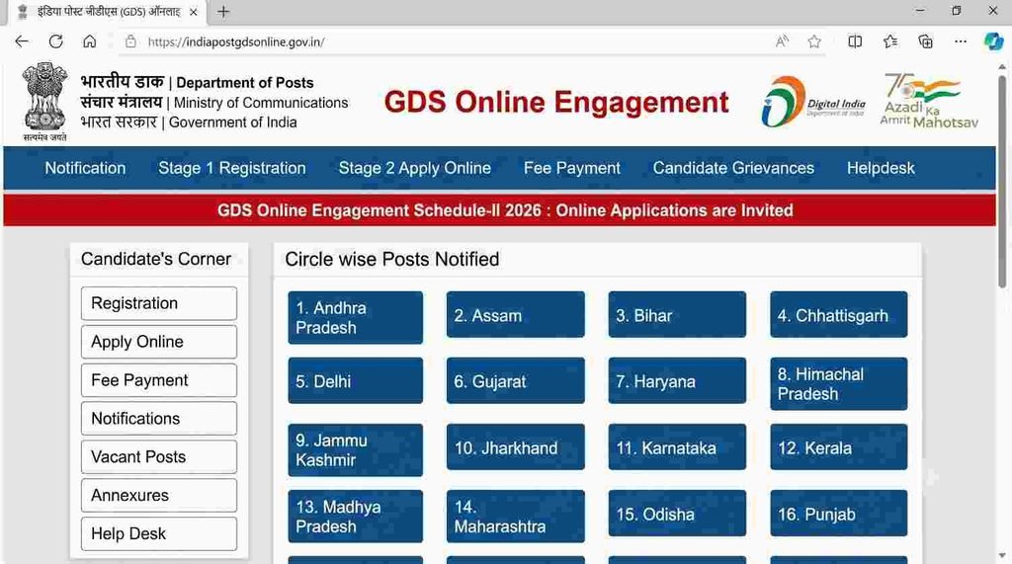Select circle 5. Delhi

356,380
